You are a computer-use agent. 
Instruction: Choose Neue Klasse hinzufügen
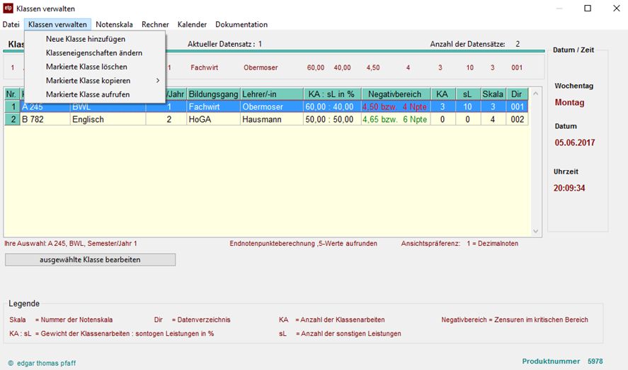[x=86, y=39]
